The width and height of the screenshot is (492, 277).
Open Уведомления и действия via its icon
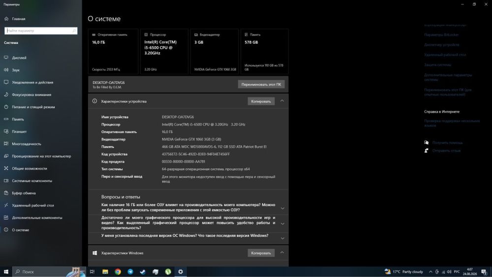point(6,82)
